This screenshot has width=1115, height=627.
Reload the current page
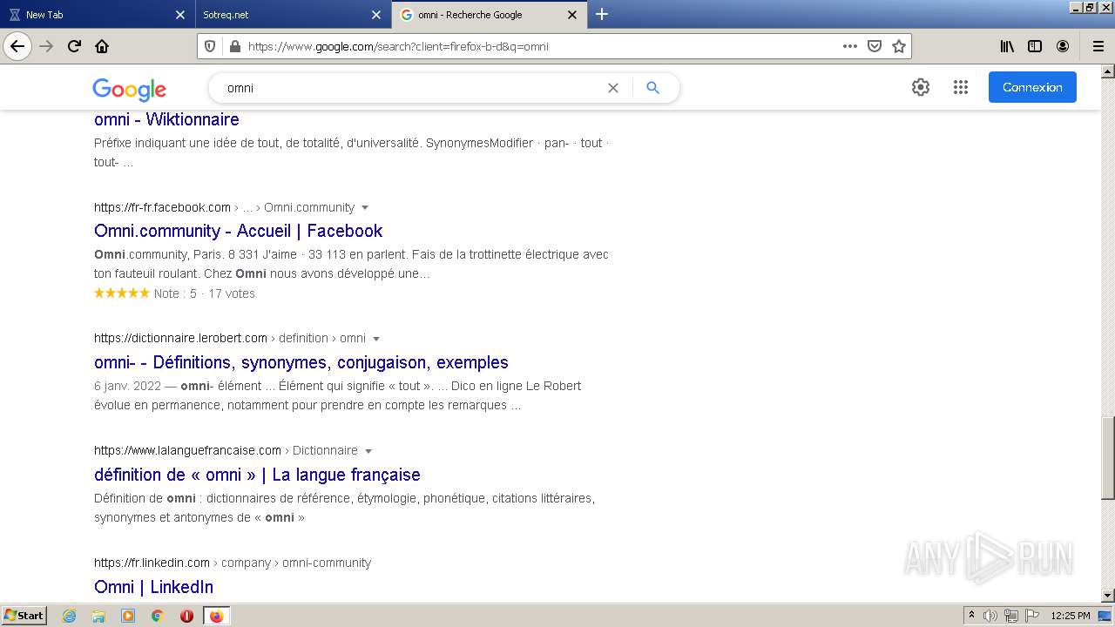click(x=75, y=46)
